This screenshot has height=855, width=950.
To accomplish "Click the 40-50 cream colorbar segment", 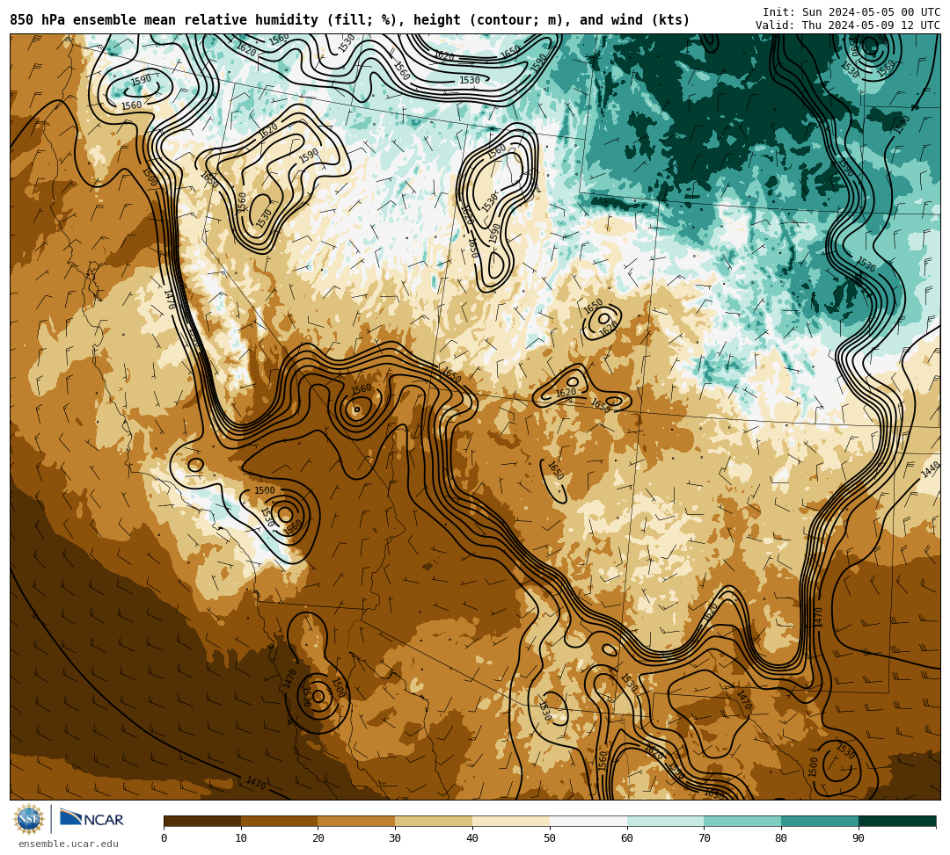I will tap(511, 821).
